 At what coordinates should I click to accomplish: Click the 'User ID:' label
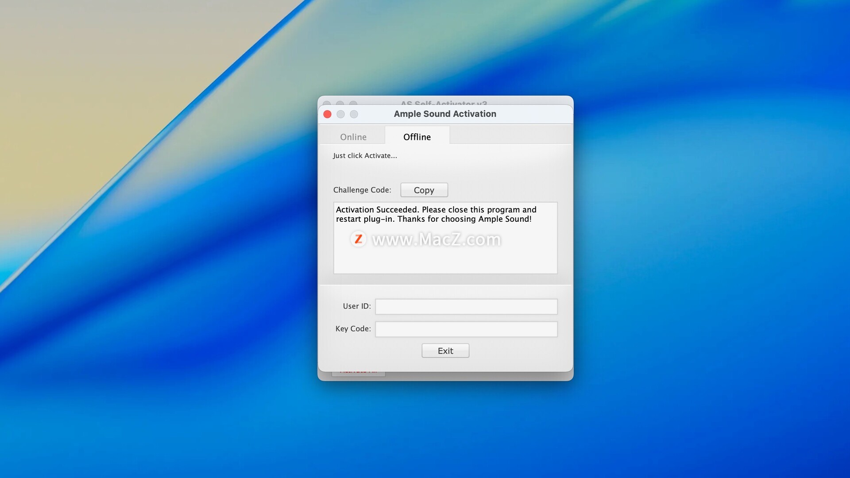pyautogui.click(x=357, y=306)
